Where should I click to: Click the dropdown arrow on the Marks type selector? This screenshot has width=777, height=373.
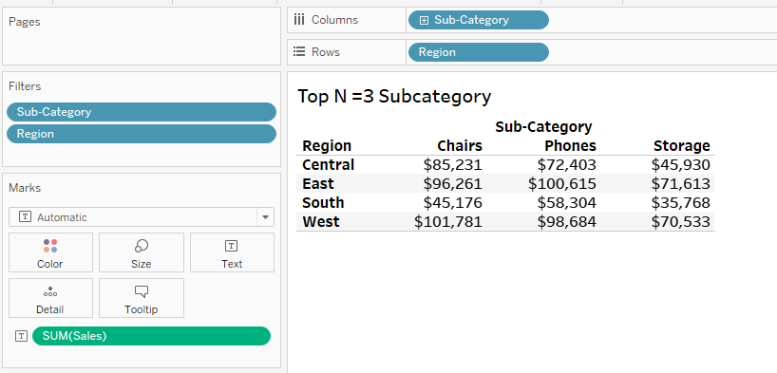coord(265,217)
